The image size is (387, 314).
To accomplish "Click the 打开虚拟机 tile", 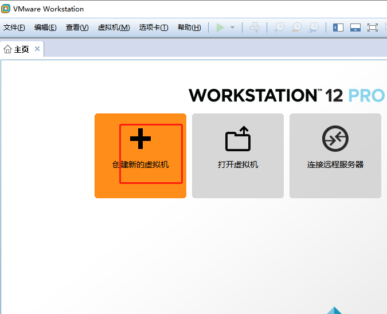I will pyautogui.click(x=238, y=156).
